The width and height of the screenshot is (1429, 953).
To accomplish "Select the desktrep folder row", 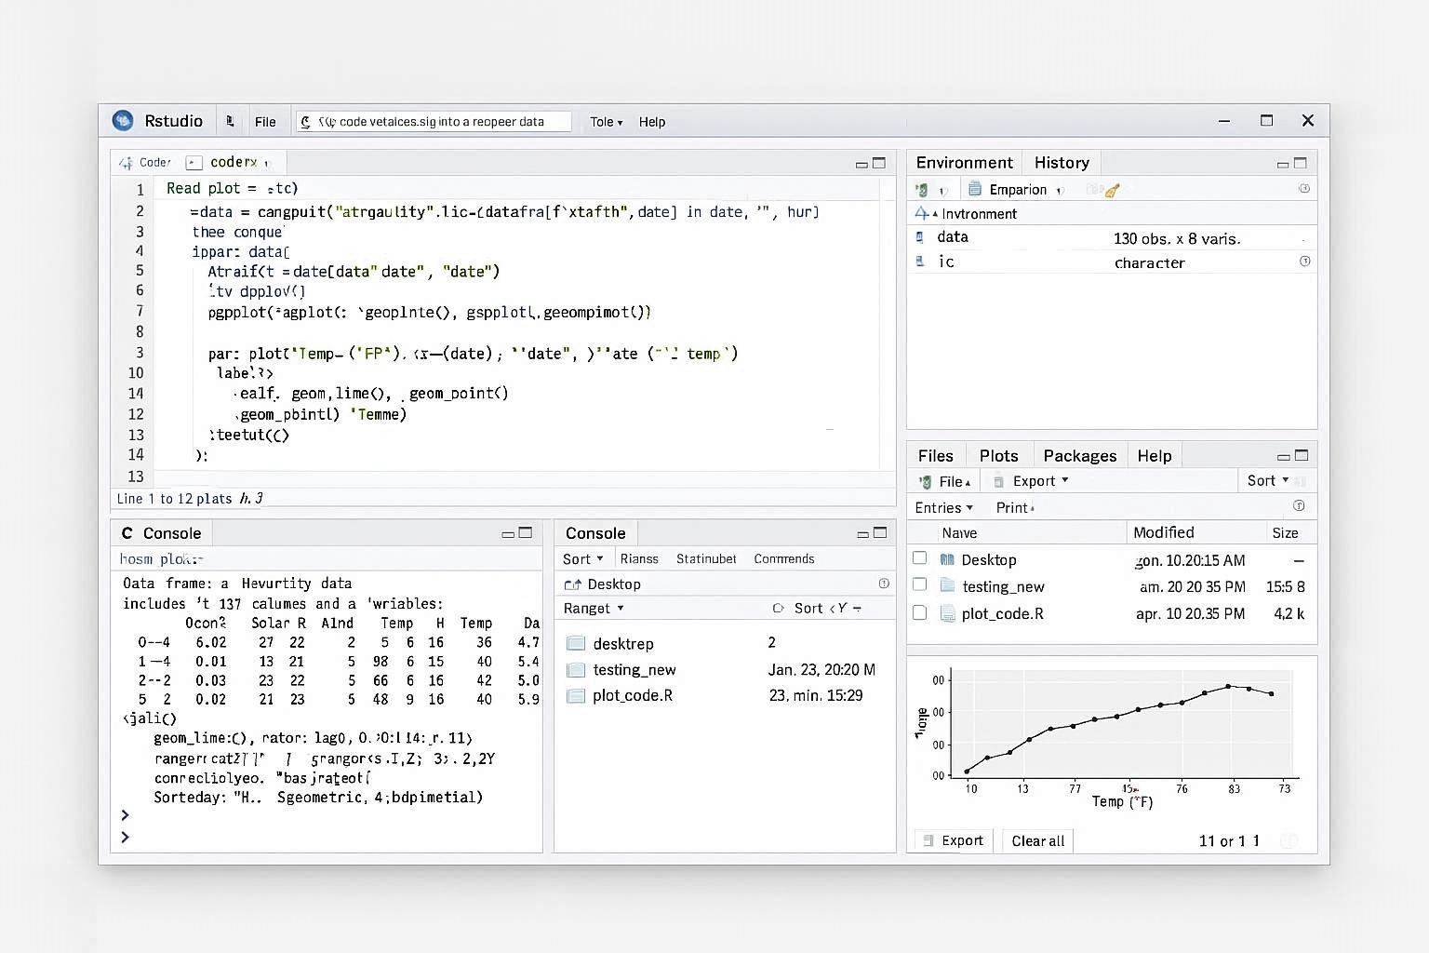I will (726, 643).
